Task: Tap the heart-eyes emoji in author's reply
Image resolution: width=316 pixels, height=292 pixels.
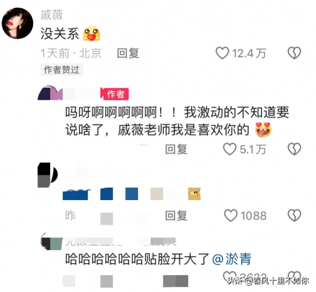Action: point(263,130)
